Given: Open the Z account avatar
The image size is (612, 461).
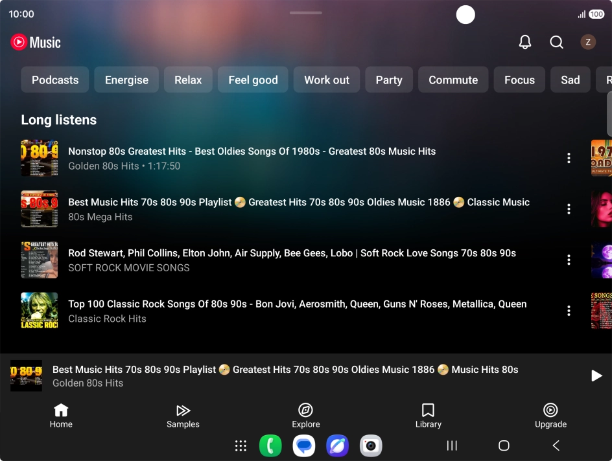Looking at the screenshot, I should [588, 42].
